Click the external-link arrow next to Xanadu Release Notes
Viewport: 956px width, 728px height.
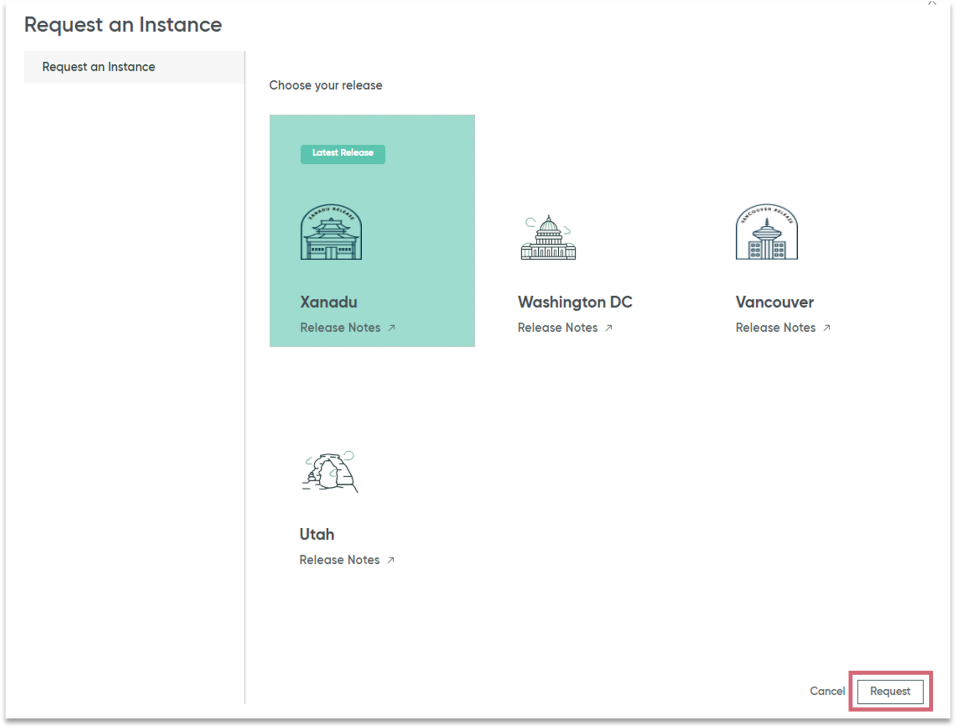pyautogui.click(x=391, y=328)
